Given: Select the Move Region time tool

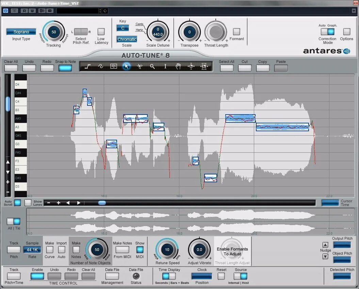Looking at the screenshot, I should [204, 67].
